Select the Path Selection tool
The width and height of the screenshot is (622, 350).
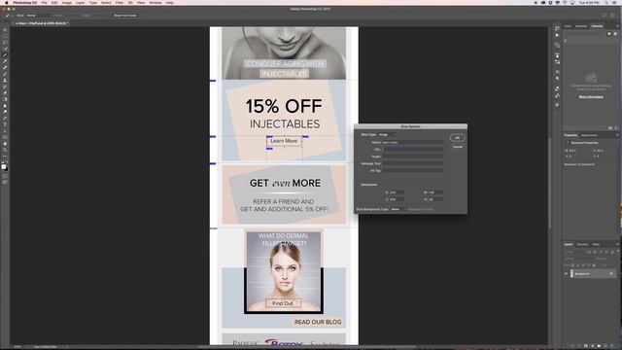click(5, 131)
